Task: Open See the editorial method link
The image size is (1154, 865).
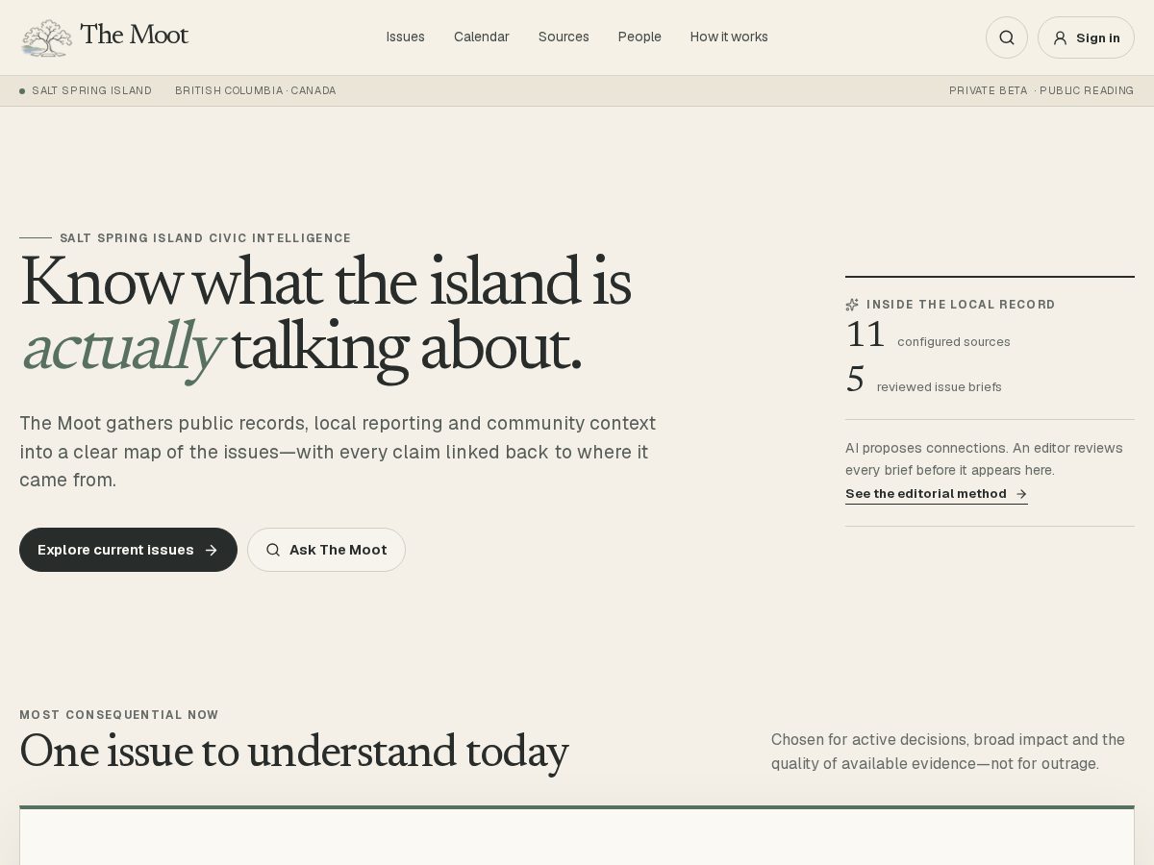Action: (936, 494)
